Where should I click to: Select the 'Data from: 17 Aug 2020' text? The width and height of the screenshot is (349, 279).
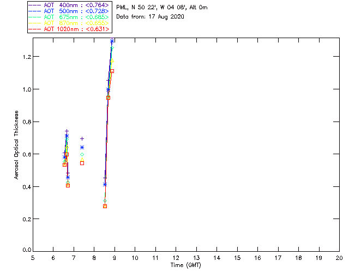point(151,17)
